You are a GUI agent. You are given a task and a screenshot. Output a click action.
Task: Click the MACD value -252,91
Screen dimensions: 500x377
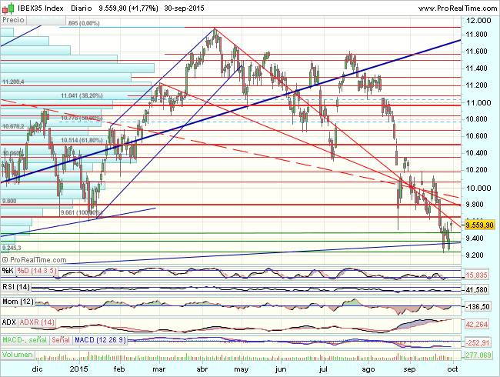478,343
